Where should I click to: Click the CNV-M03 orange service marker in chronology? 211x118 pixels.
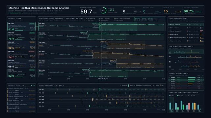[107, 96]
